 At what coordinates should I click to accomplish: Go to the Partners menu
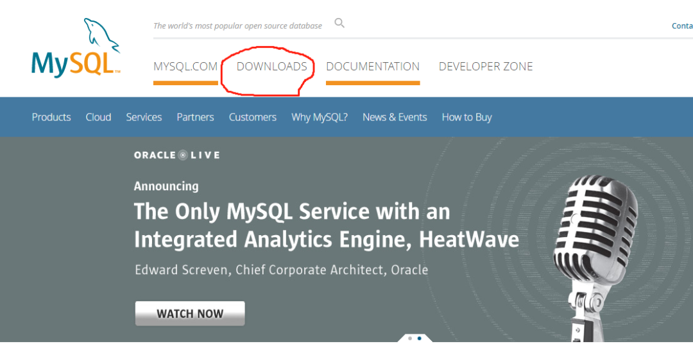(195, 117)
